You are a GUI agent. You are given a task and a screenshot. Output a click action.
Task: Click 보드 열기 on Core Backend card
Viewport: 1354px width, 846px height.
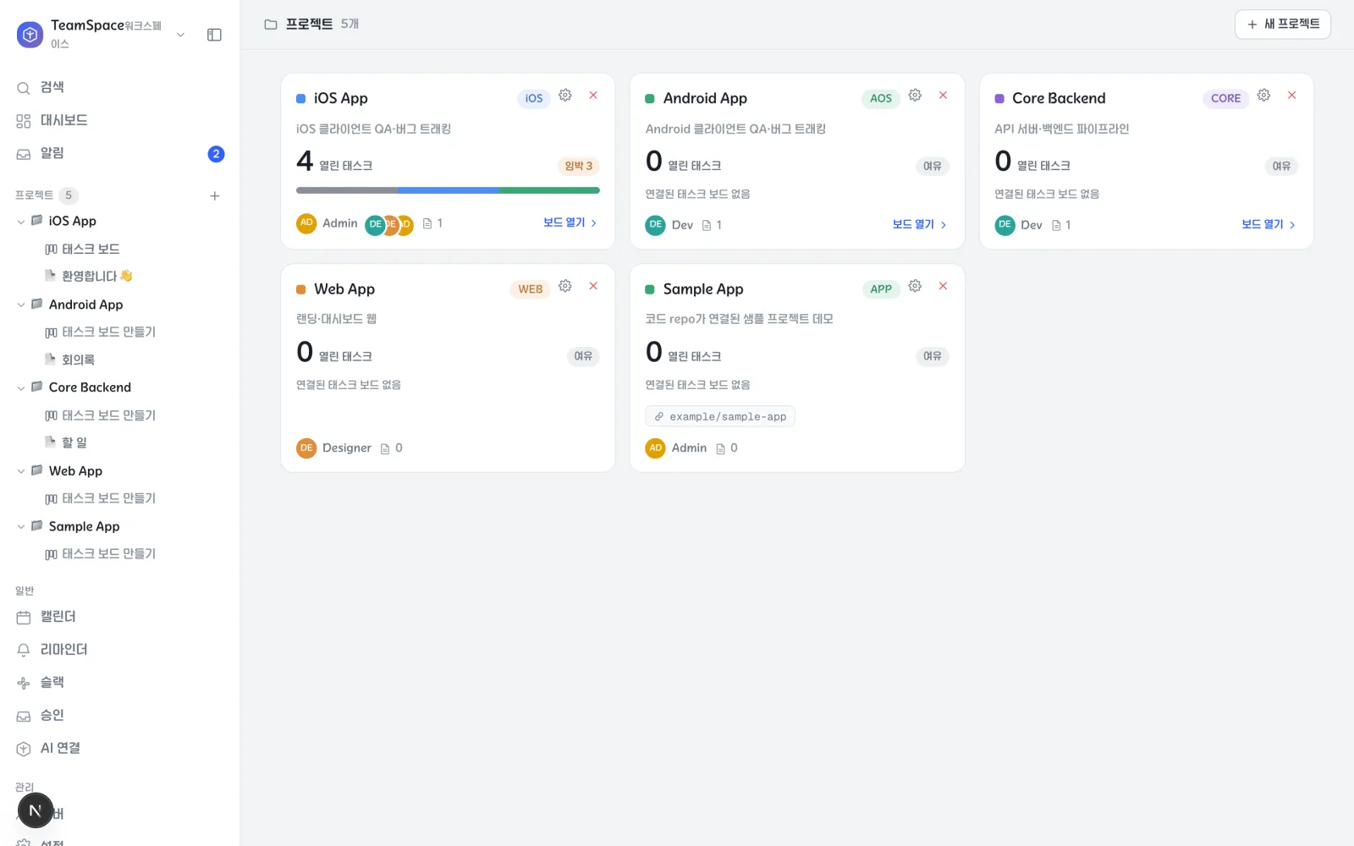1269,224
